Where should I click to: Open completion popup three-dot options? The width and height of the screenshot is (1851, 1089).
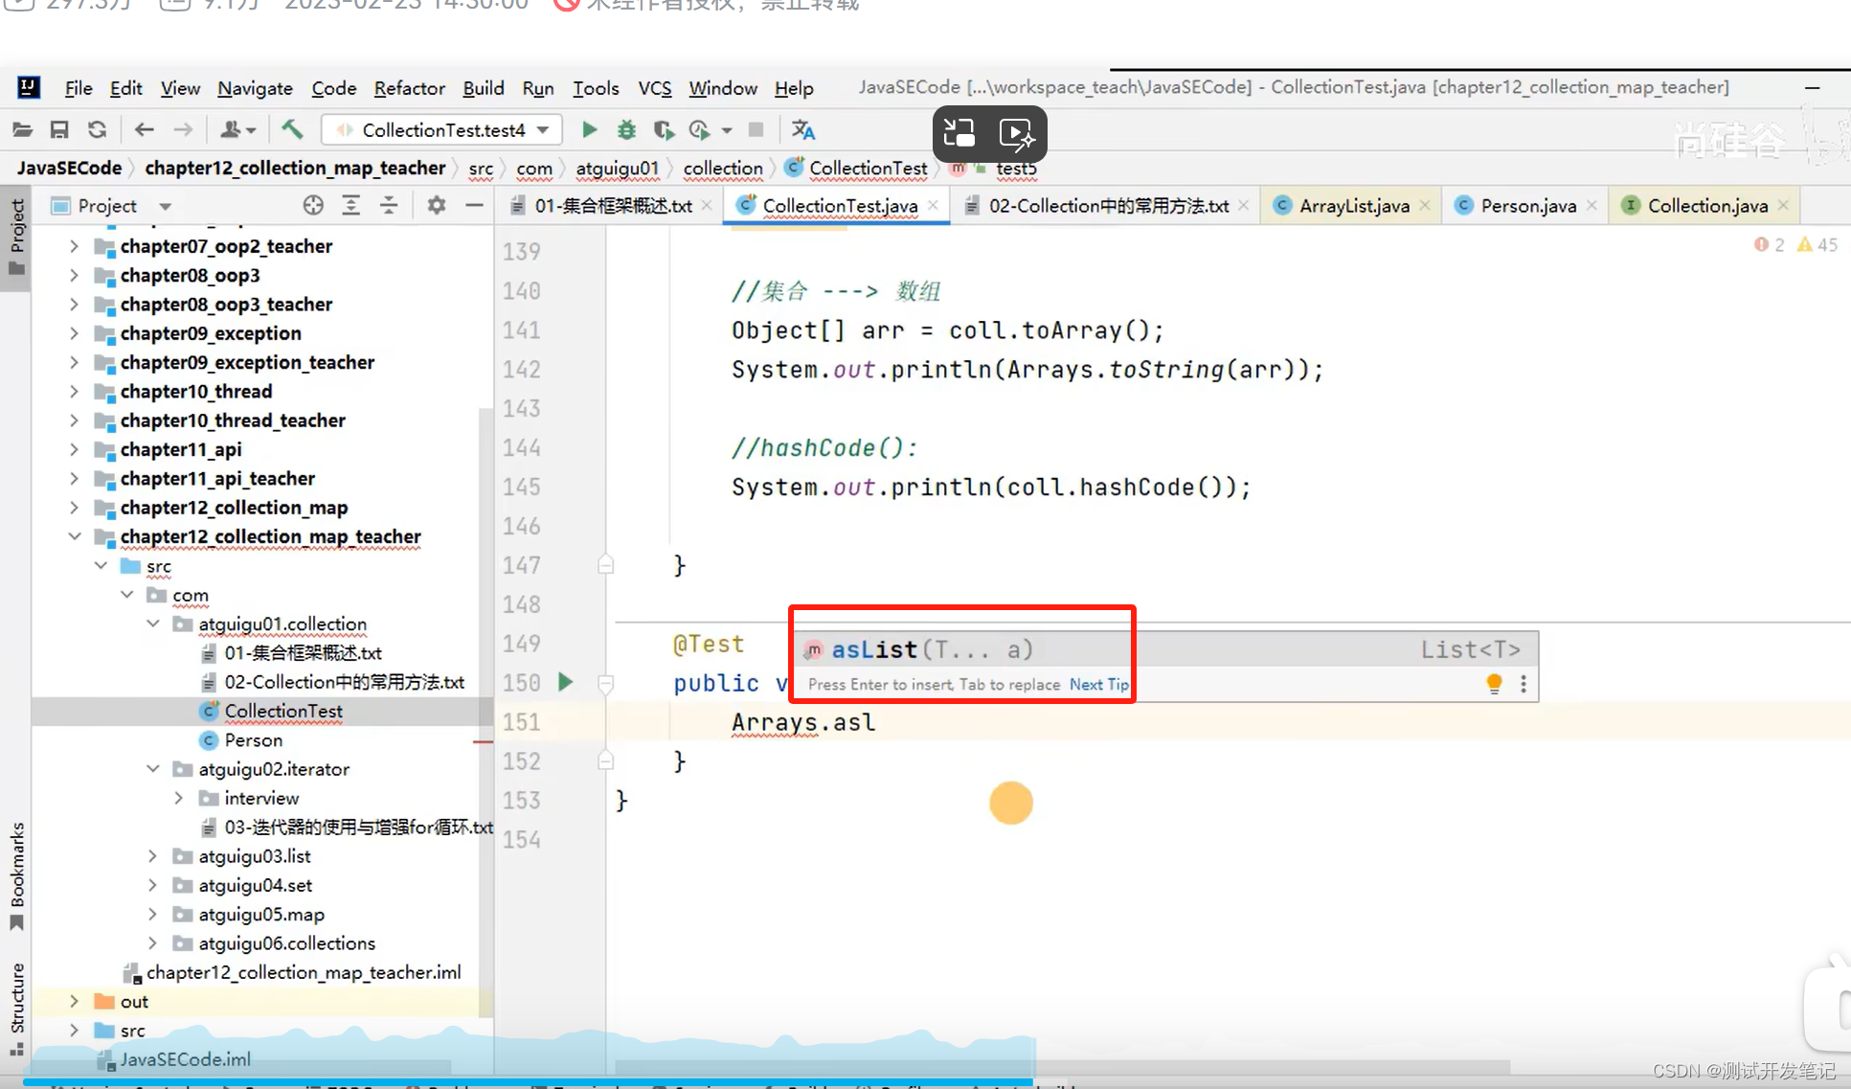pos(1524,684)
